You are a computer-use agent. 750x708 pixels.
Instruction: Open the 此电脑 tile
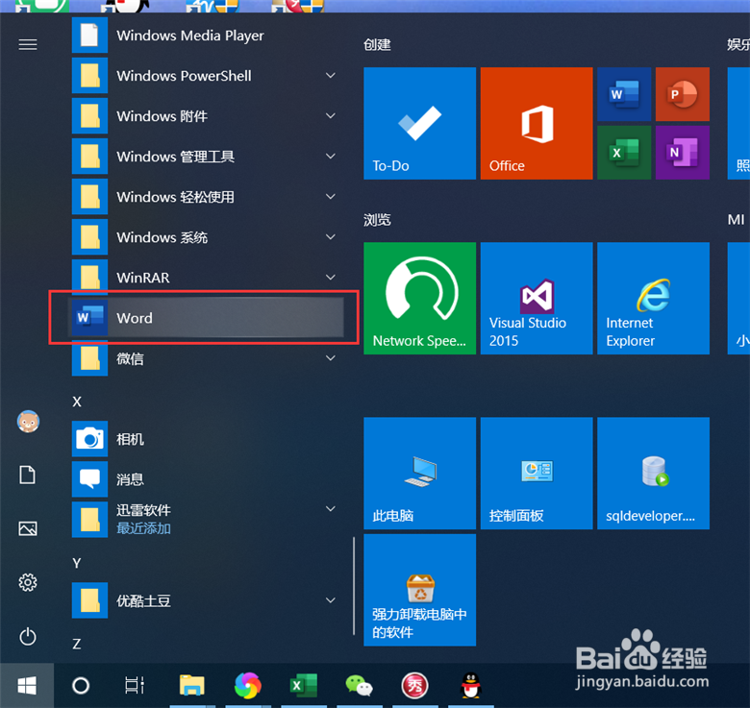click(419, 473)
